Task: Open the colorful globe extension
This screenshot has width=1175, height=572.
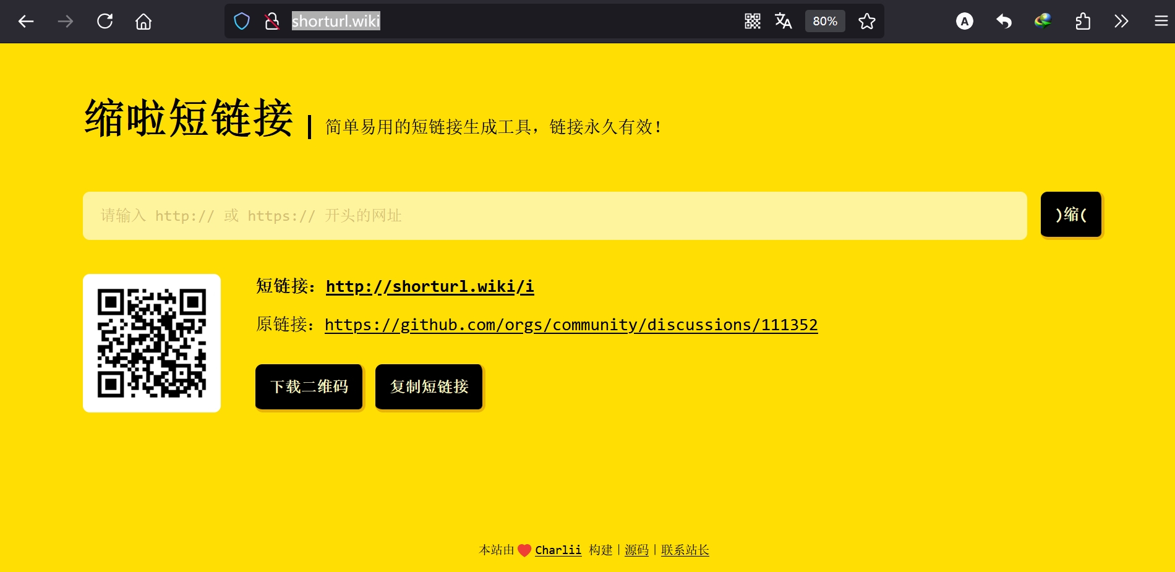Action: pos(1043,22)
